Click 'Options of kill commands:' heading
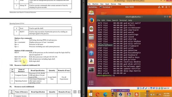Viewport: 172px width, 97px height. (24, 51)
